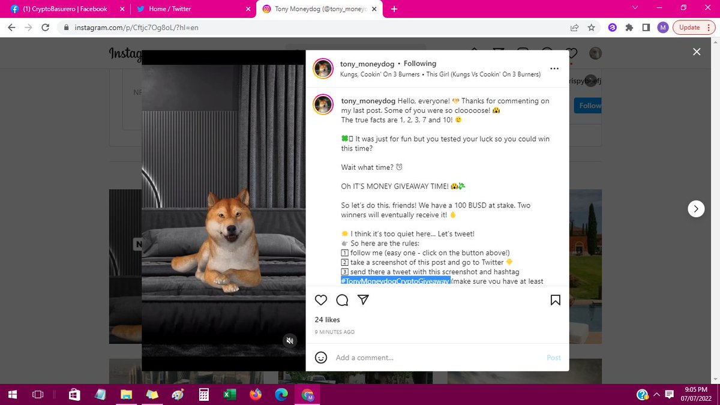Share this page icon in address bar
The height and width of the screenshot is (405, 720).
coord(575,28)
